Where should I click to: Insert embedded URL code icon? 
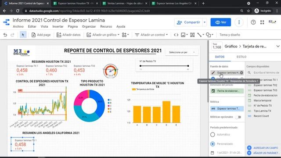click(176, 35)
